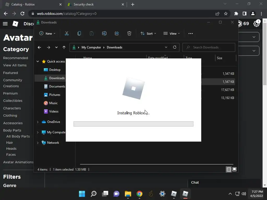Open Accessories category link
This screenshot has width=267, height=200.
point(13,123)
